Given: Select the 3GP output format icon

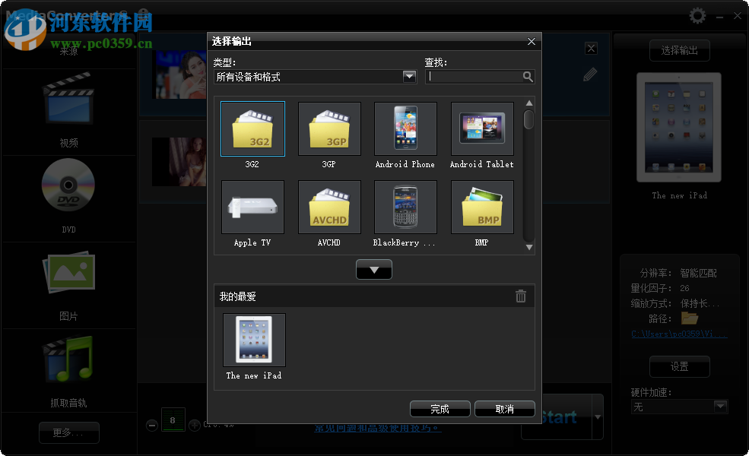Looking at the screenshot, I should (x=328, y=128).
